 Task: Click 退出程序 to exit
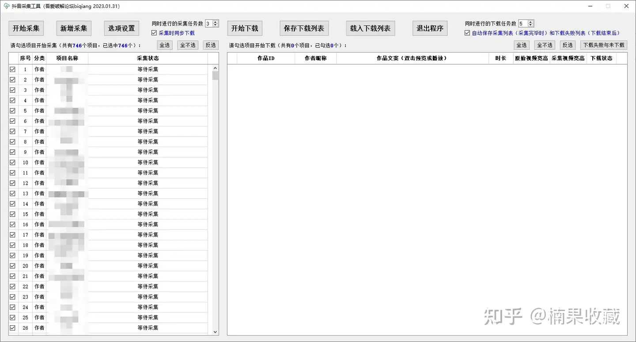coord(430,28)
